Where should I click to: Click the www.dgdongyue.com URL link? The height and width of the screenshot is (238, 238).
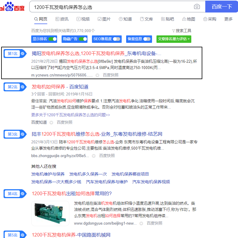105,223
